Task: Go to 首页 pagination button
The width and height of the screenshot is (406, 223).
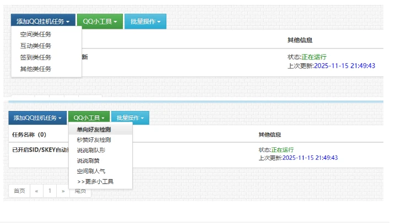Action: (x=19, y=191)
